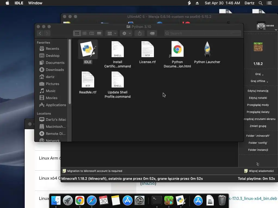Image resolution: width=278 pixels, height=208 pixels.
Task: Open Google Chrome from the Dock
Action: [80, 200]
